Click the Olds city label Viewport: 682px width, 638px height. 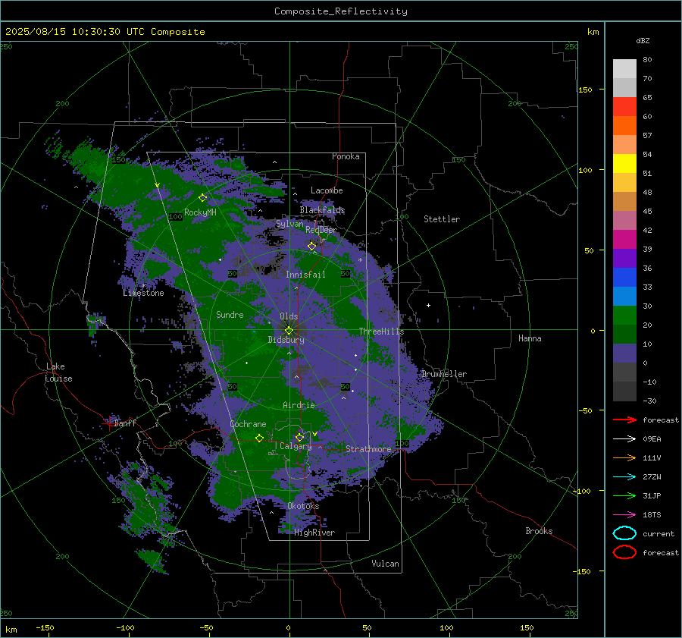click(289, 316)
